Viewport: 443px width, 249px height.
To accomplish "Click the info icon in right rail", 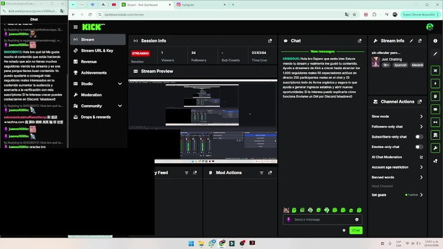I will coord(435,41).
